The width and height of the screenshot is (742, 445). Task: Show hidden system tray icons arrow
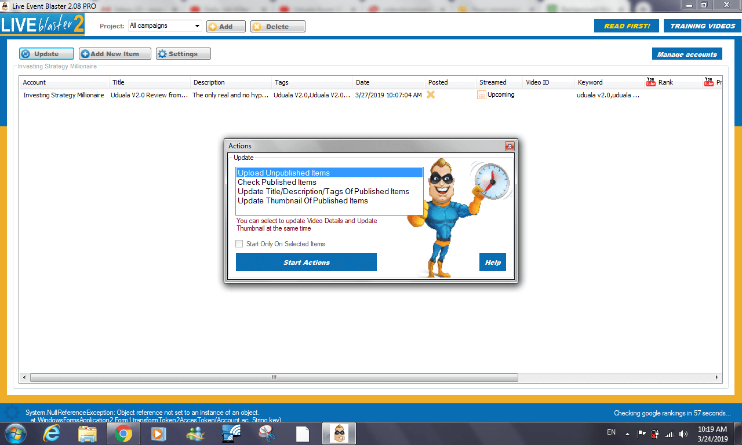tap(627, 433)
